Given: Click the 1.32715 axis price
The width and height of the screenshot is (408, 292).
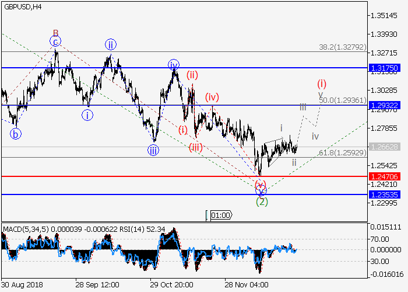Looking at the screenshot, I should tap(384, 53).
